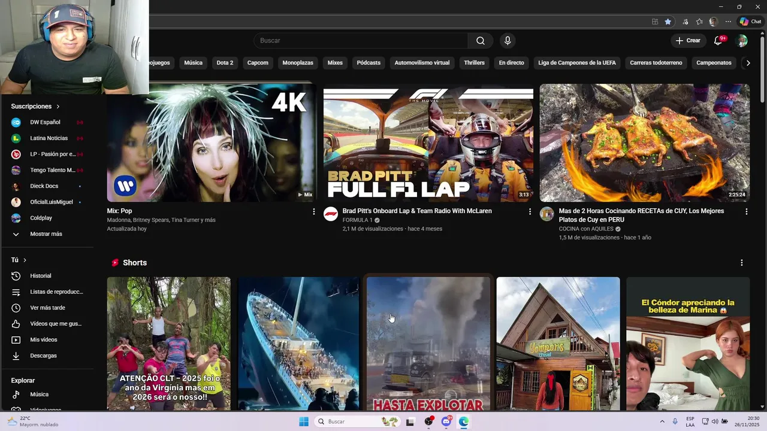
Task: Open Tengo Talento Mucho Talento channel
Action: pyautogui.click(x=48, y=170)
